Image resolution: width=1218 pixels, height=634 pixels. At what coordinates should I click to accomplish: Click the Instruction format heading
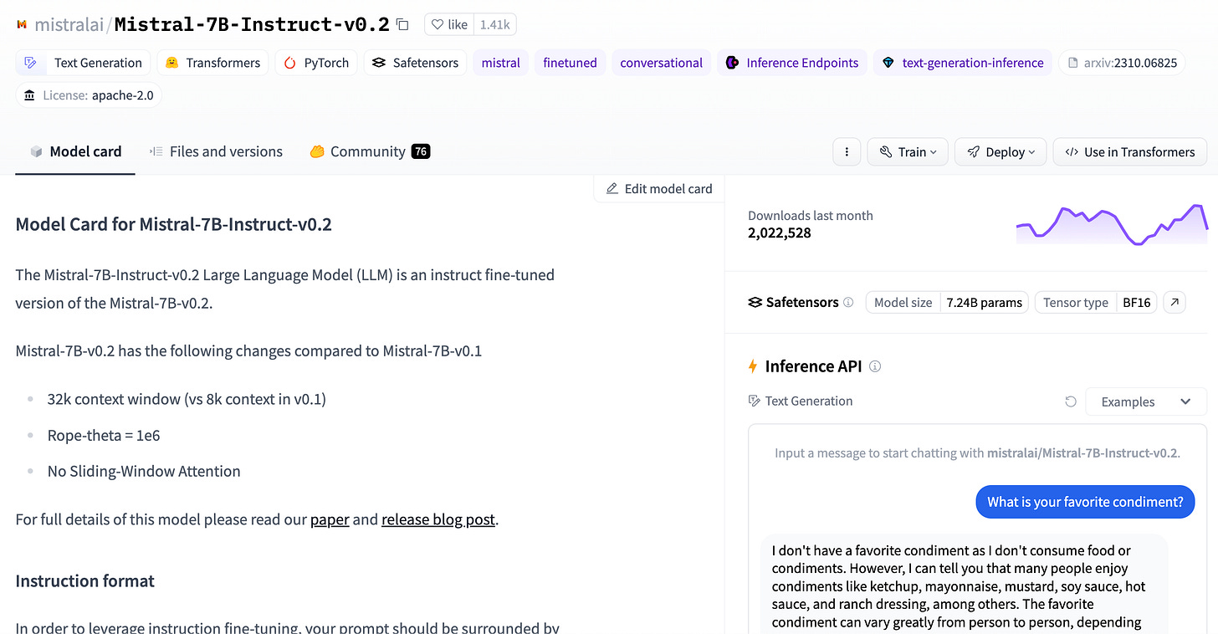click(85, 580)
